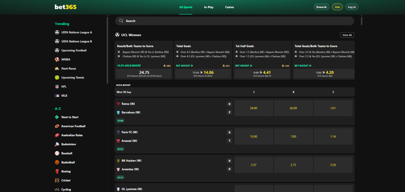Screen dimensions: 405x192
Task: Click the Juventus (W) team shirt icon
Action: click(118, 169)
